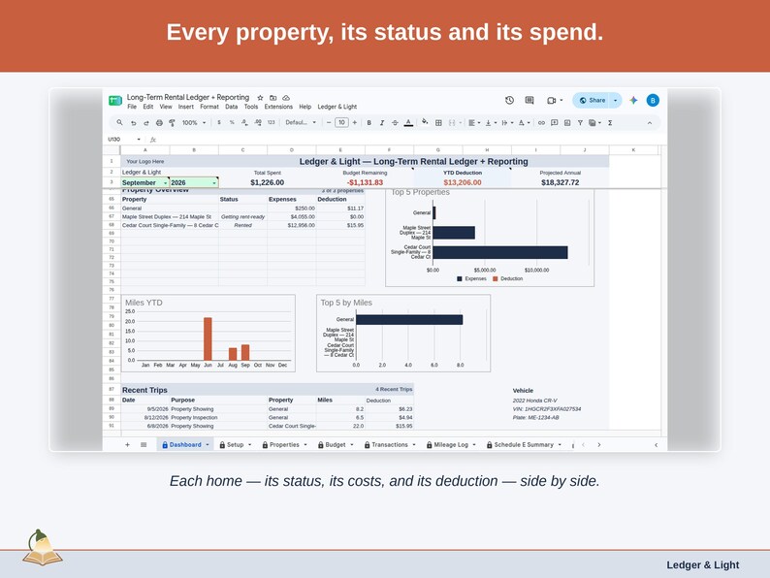This screenshot has width=770, height=578.
Task: Switch to the Budget sheet tab
Action: pos(336,445)
